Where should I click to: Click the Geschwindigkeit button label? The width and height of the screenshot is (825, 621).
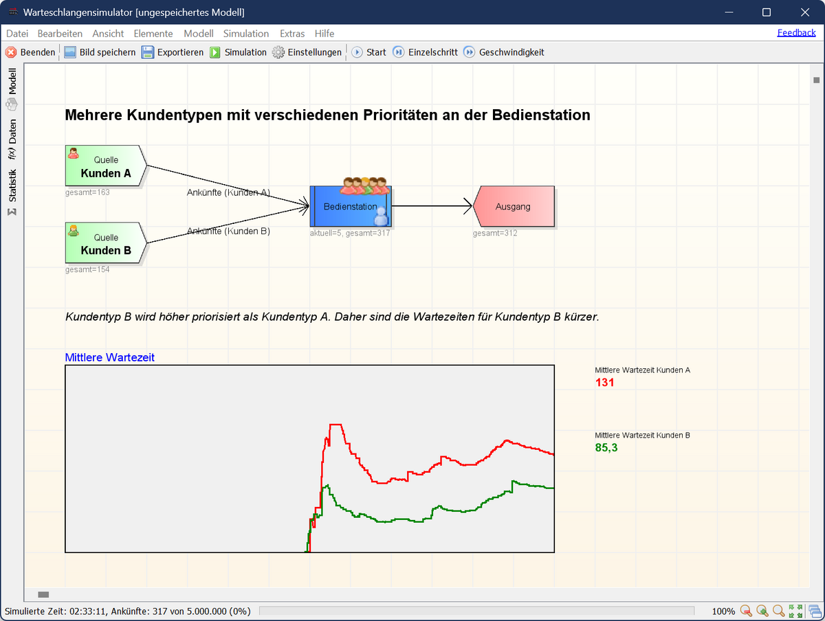point(511,52)
